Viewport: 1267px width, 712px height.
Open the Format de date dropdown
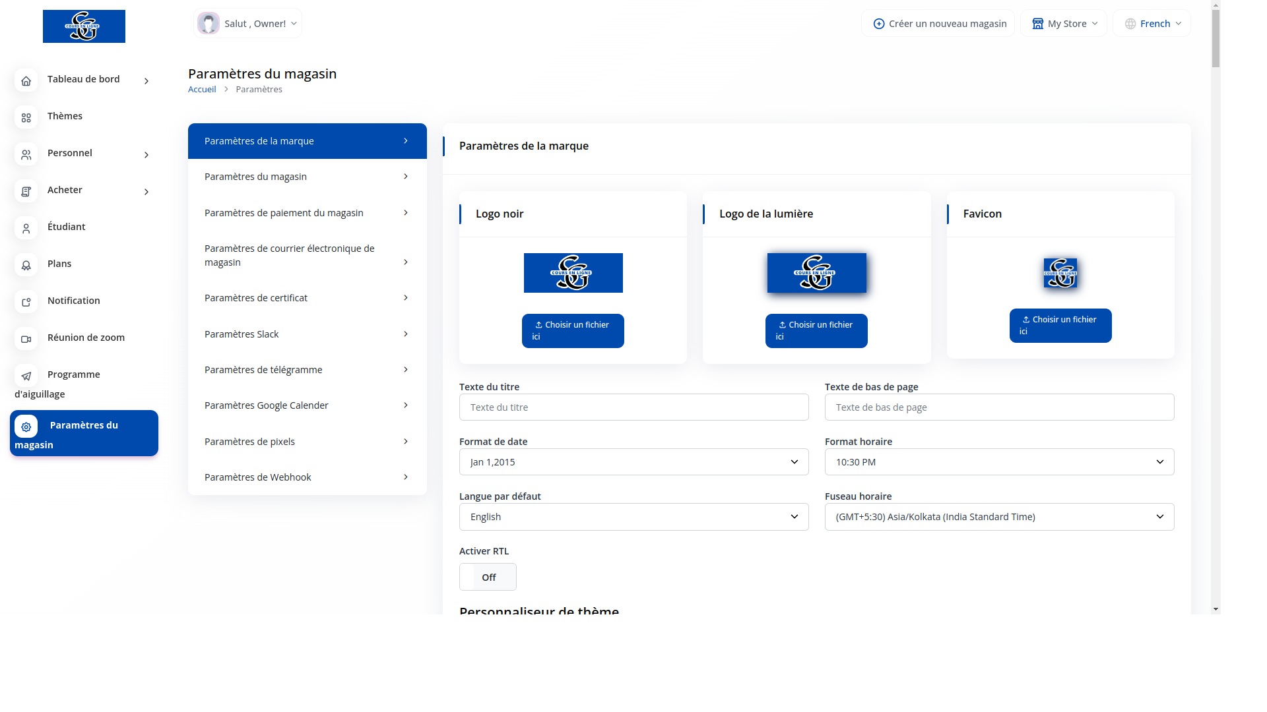pos(633,462)
